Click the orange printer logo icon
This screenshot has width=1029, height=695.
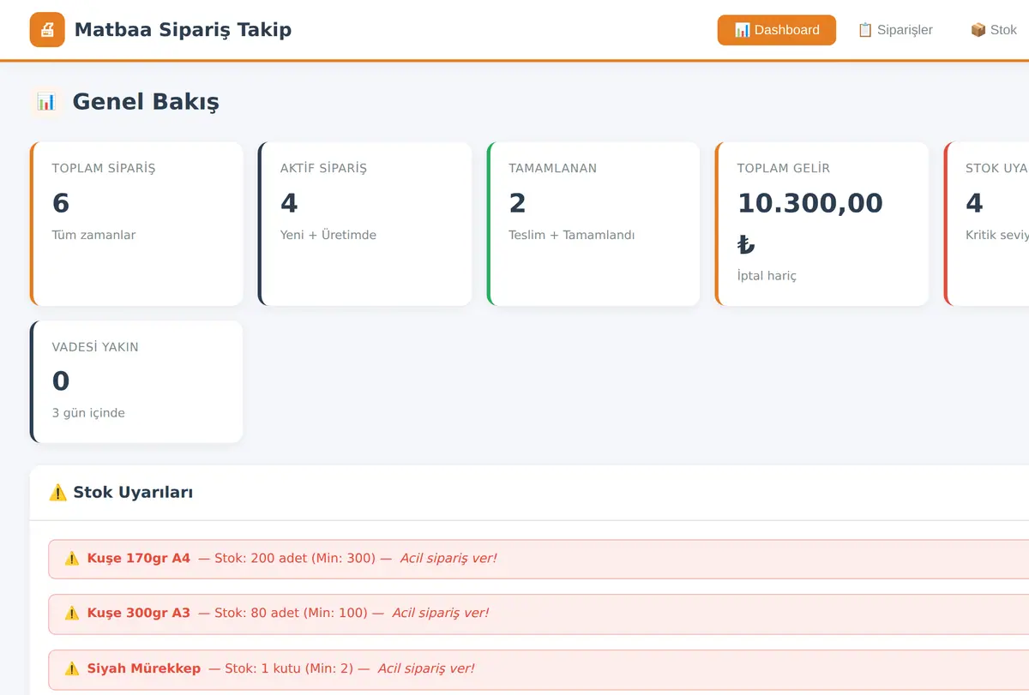pos(47,30)
